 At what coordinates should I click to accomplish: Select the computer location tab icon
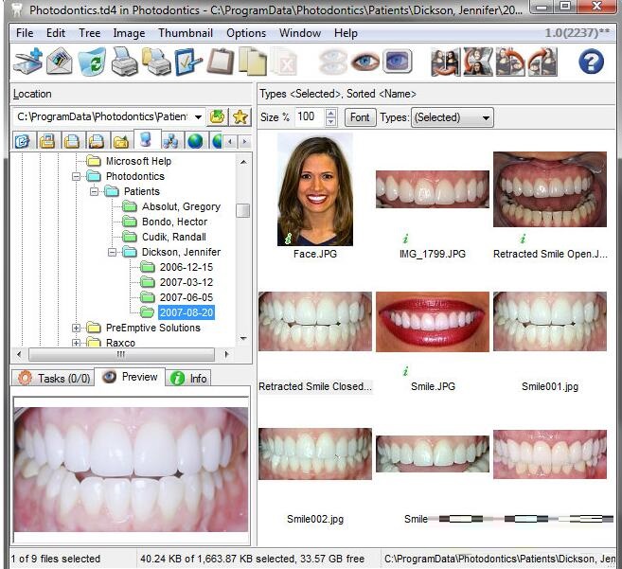[147, 140]
